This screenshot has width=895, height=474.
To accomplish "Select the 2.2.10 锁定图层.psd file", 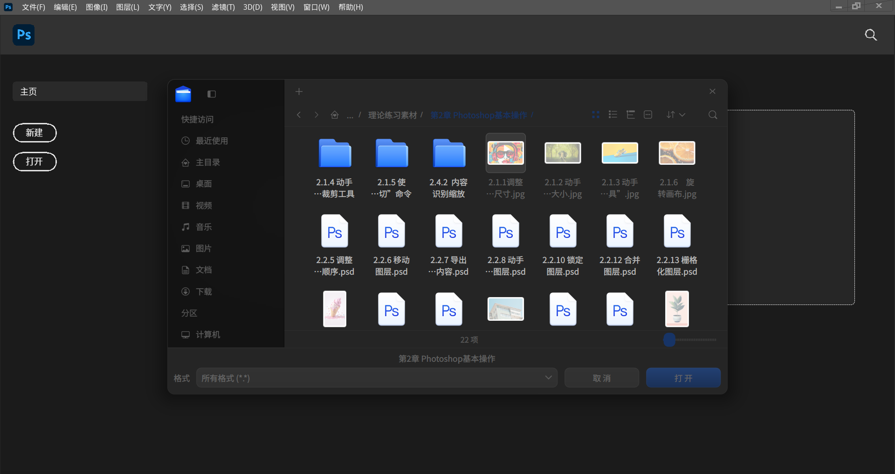I will 563,245.
